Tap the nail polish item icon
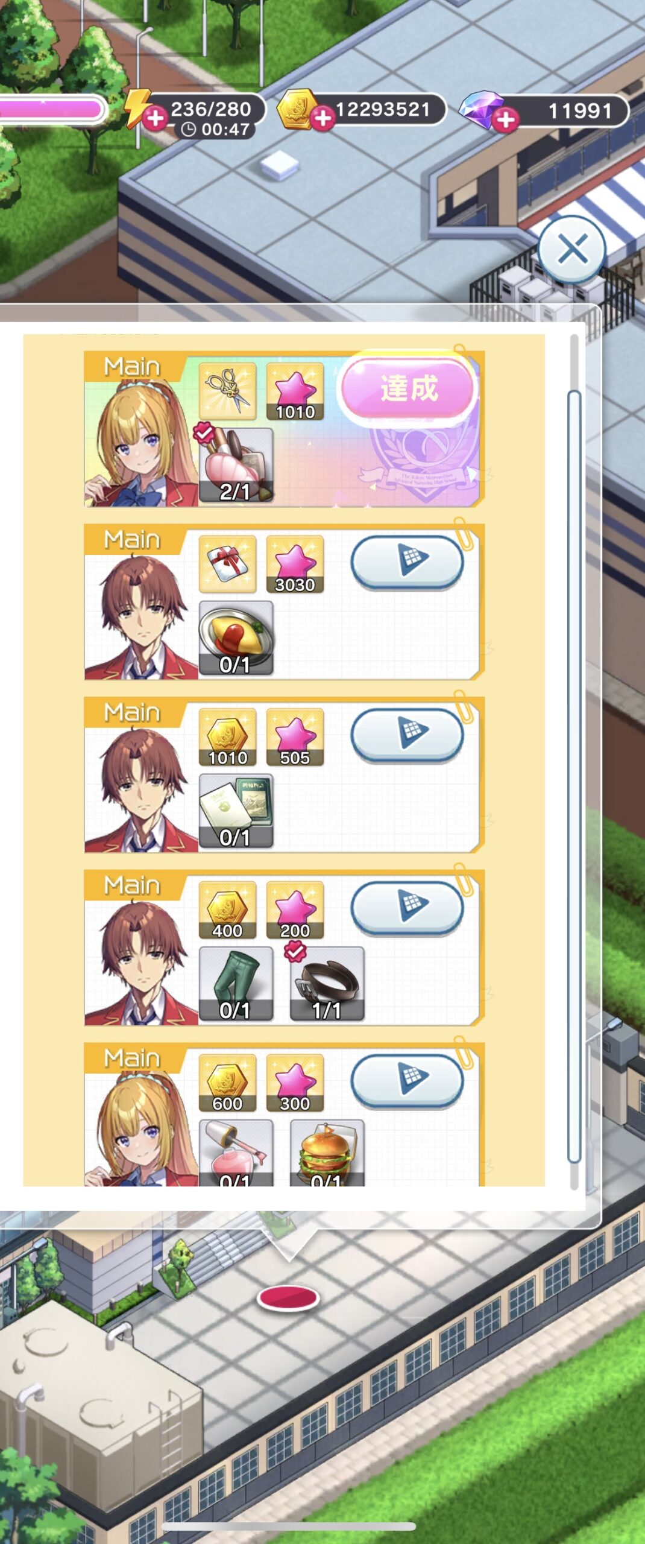The width and height of the screenshot is (645, 1544). click(236, 1153)
